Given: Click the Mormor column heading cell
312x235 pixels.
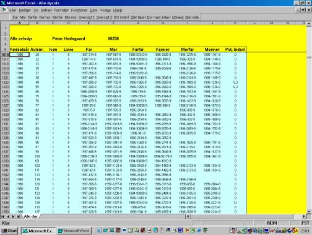Looking at the screenshot, I should coord(212,50).
